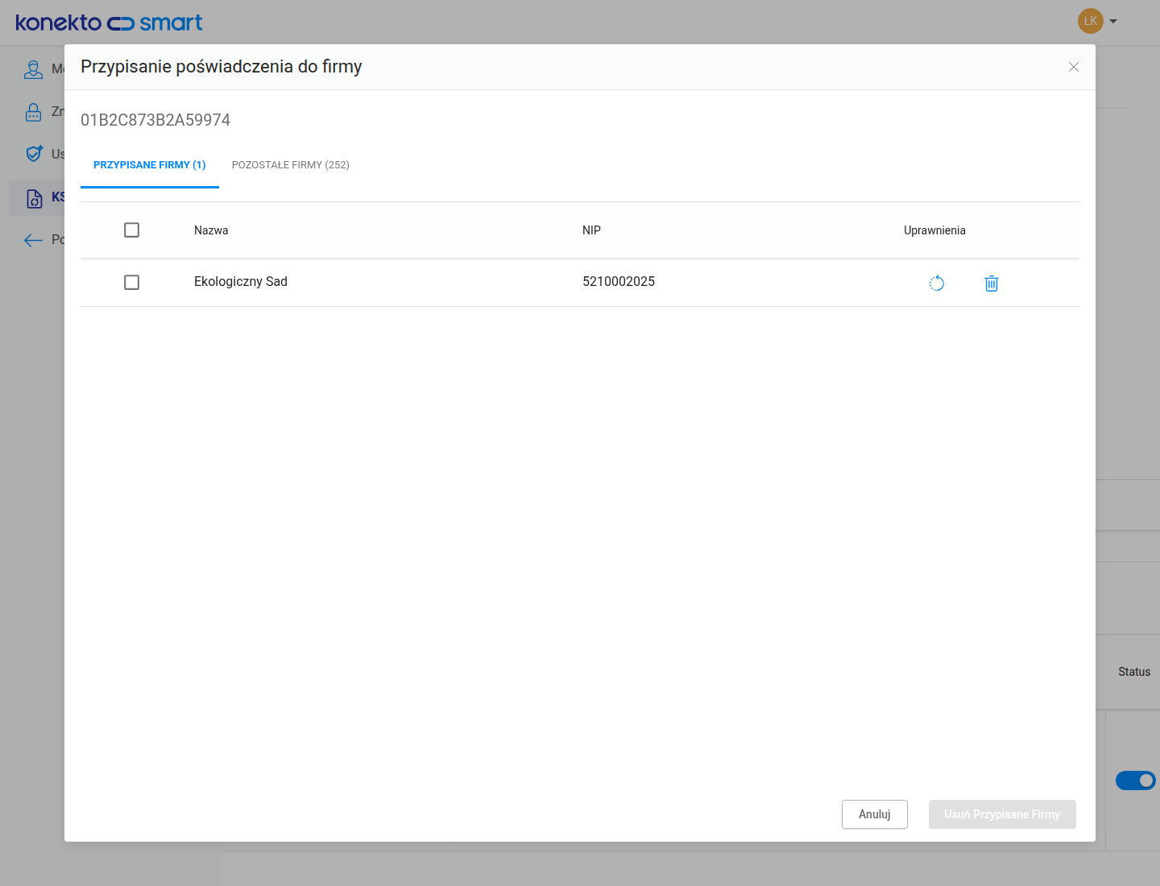Click the konekto smart logo

coord(109,23)
